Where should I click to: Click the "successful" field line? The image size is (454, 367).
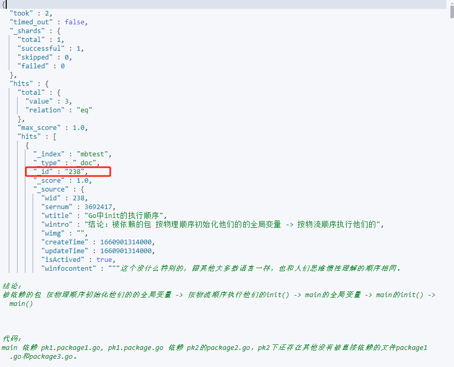click(51, 48)
